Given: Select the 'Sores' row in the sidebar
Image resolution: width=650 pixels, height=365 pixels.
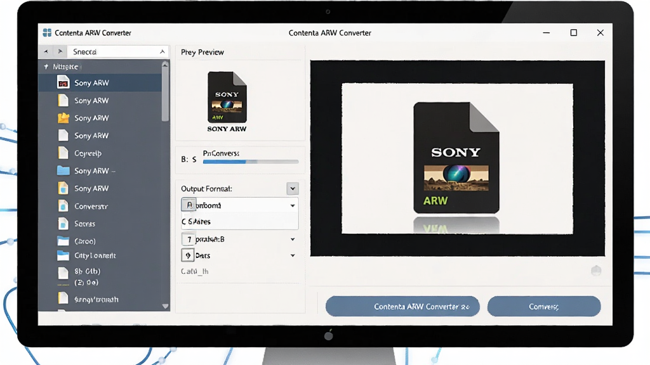Looking at the screenshot, I should (x=100, y=224).
